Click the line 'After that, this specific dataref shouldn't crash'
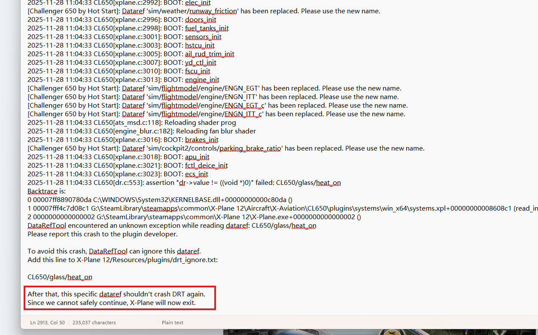This screenshot has width=538, height=335. 116,294
